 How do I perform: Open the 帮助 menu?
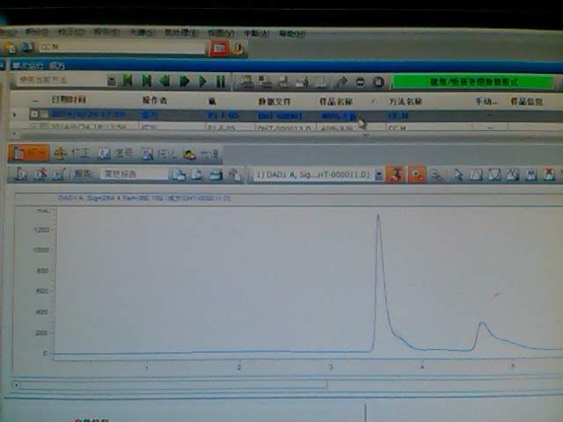(292, 33)
